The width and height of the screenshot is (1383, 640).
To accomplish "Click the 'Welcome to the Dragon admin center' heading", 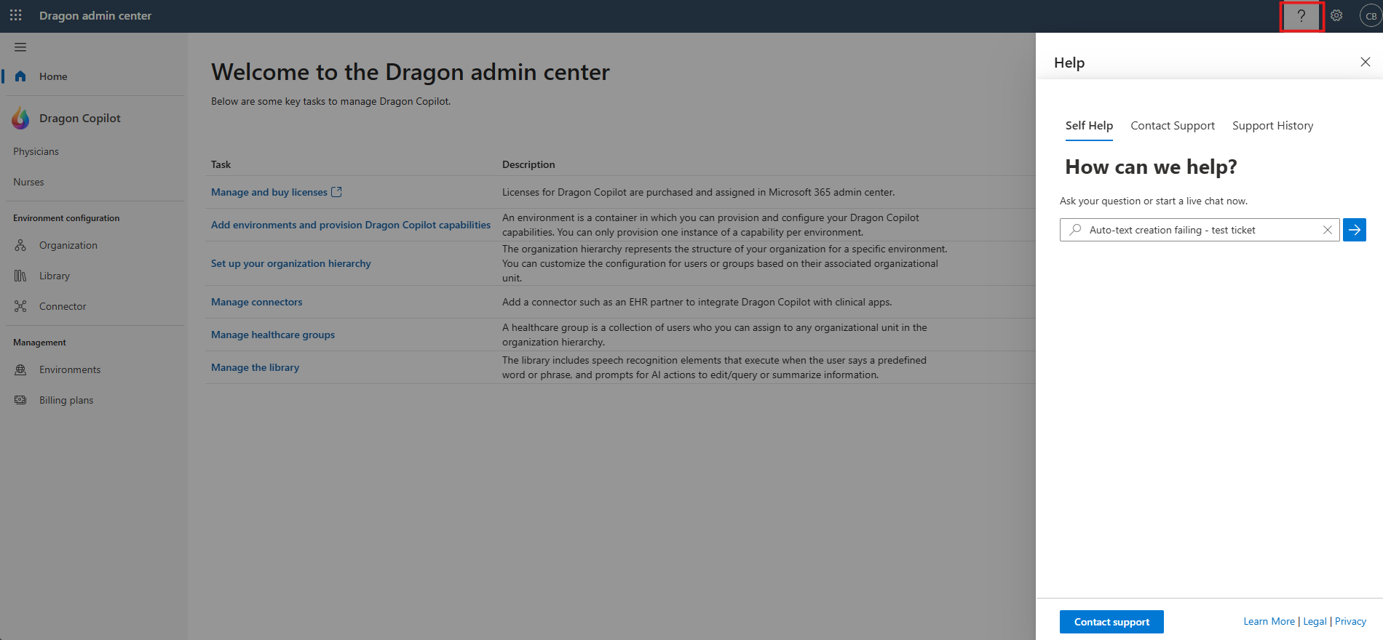I will 411,72.
